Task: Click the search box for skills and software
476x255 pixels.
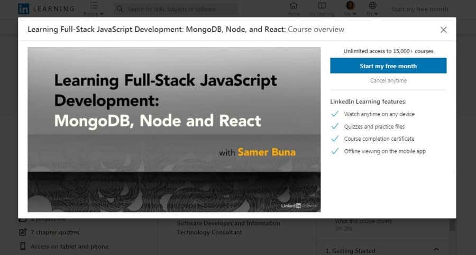Action: click(176, 9)
